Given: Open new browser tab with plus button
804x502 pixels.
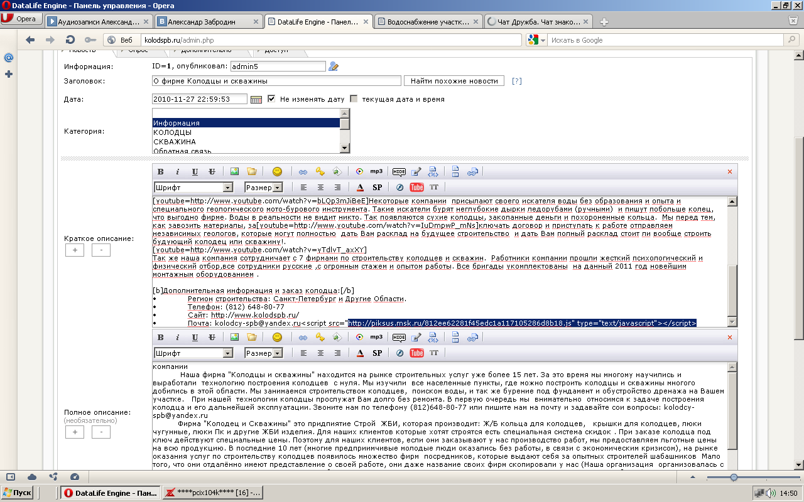Looking at the screenshot, I should tap(604, 22).
